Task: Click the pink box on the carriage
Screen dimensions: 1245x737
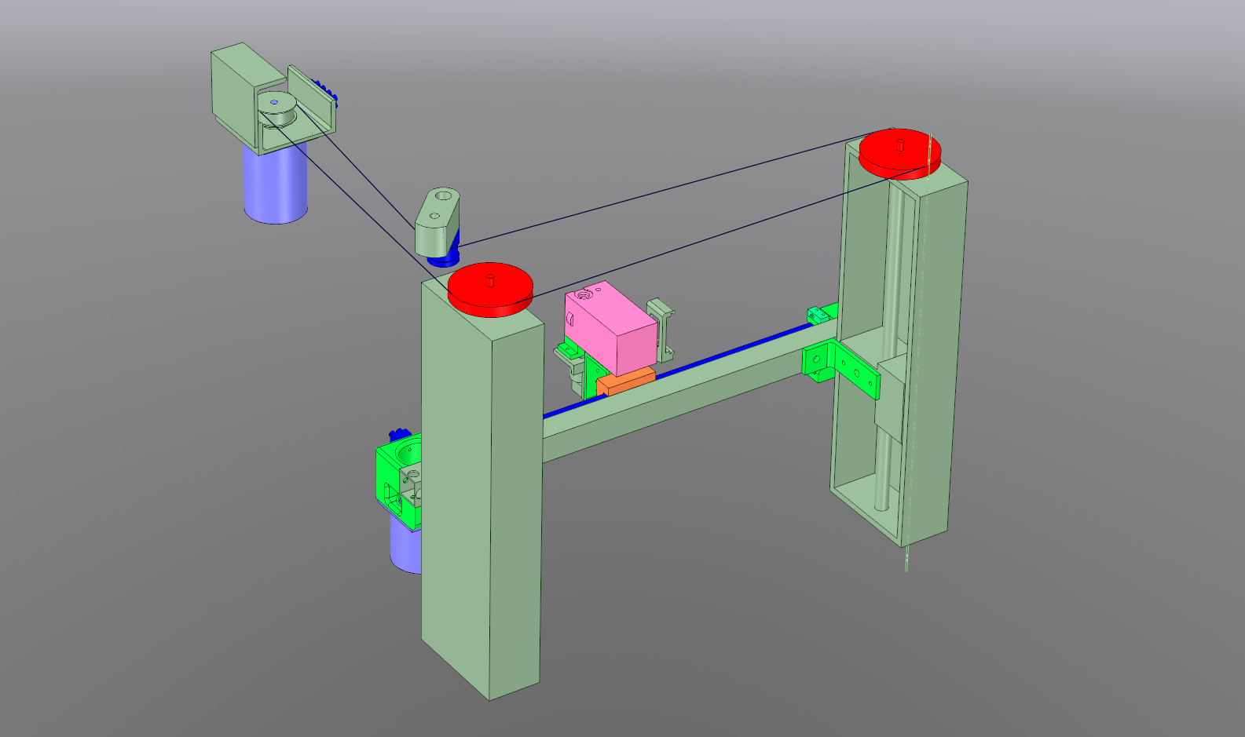Action: pyautogui.click(x=611, y=328)
